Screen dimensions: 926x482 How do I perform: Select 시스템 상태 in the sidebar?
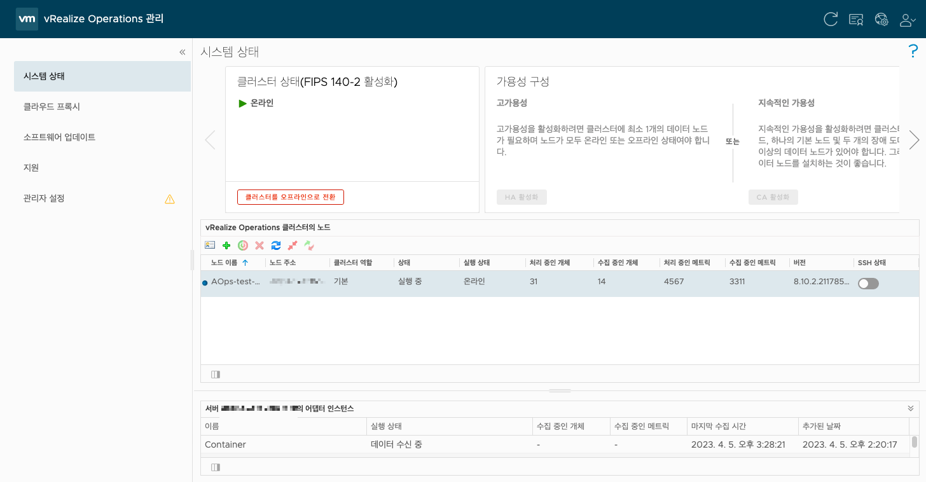pos(102,76)
